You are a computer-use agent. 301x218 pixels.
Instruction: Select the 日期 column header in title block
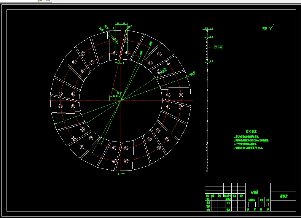pos(241,196)
